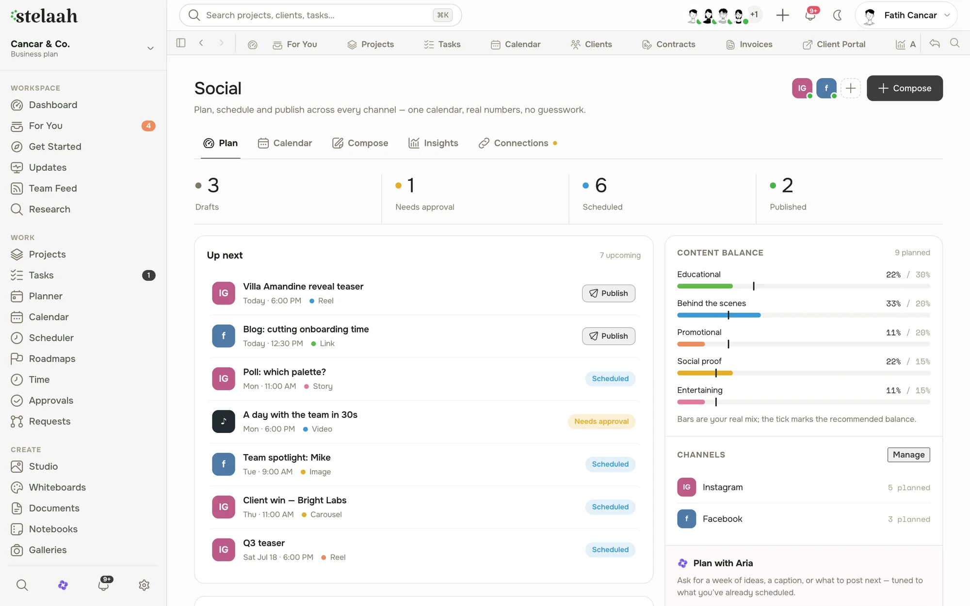Screen dimensions: 970x606
Task: Click the Educational content balance bar
Action: 803,286
